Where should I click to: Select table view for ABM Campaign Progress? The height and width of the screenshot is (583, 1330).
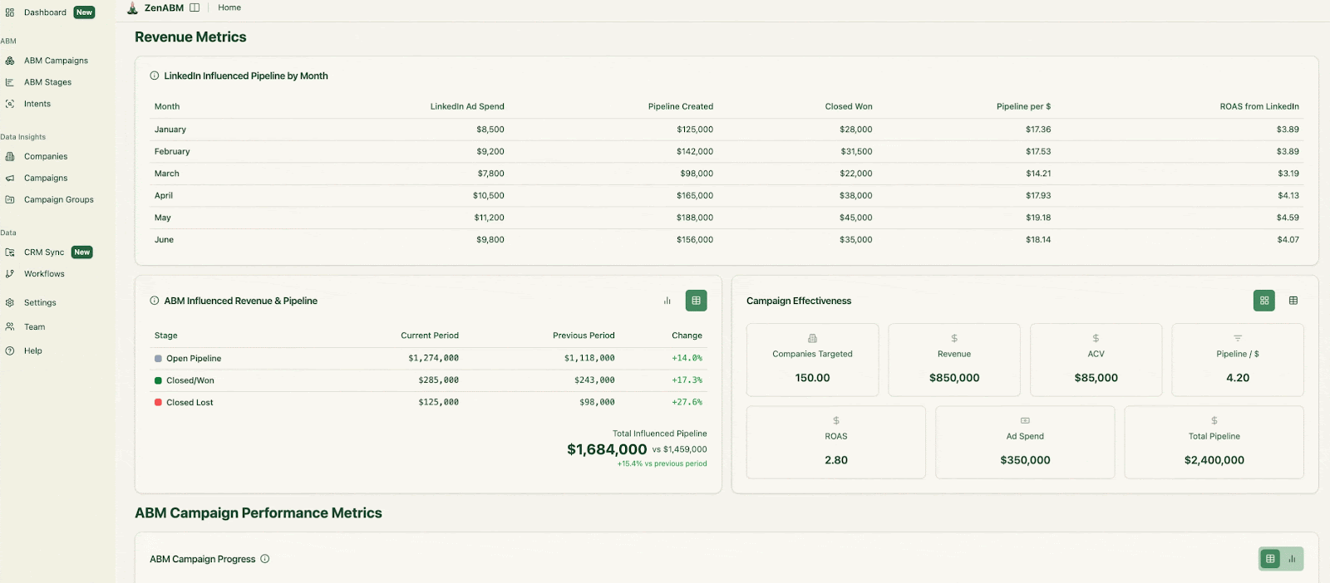pyautogui.click(x=1270, y=559)
